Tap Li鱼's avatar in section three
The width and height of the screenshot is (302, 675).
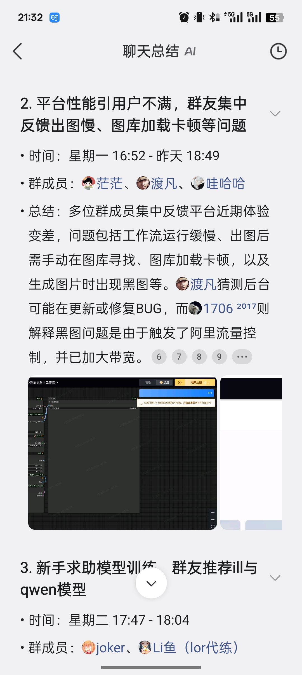[145, 647]
